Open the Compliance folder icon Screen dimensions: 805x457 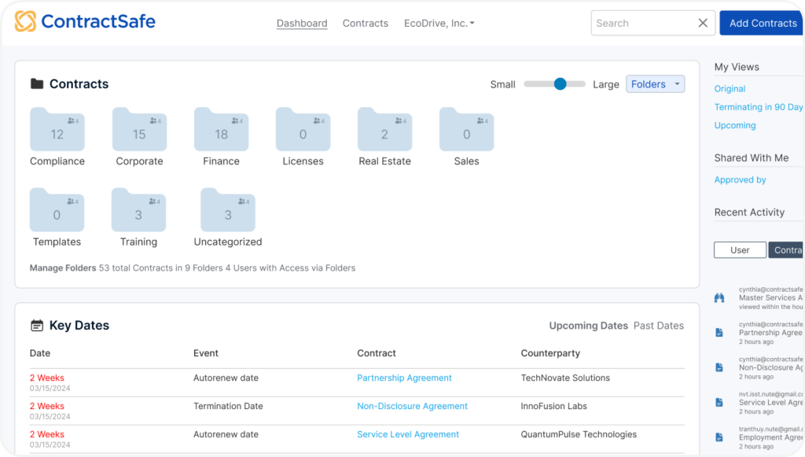(57, 130)
